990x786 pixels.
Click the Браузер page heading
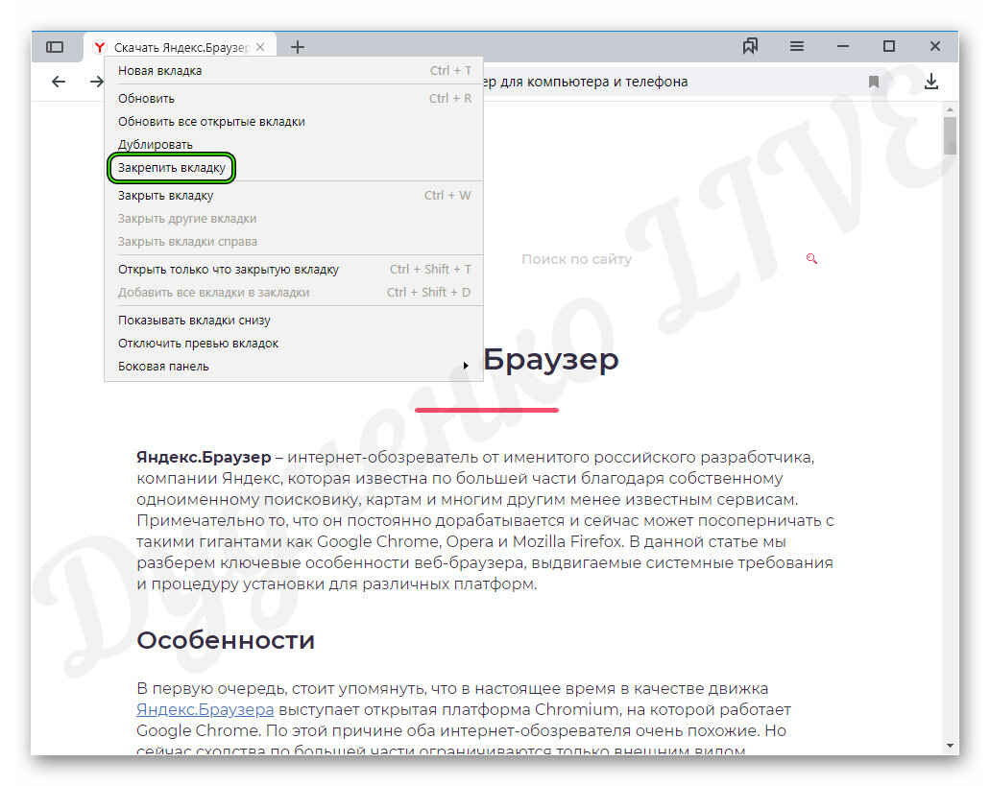click(x=550, y=360)
